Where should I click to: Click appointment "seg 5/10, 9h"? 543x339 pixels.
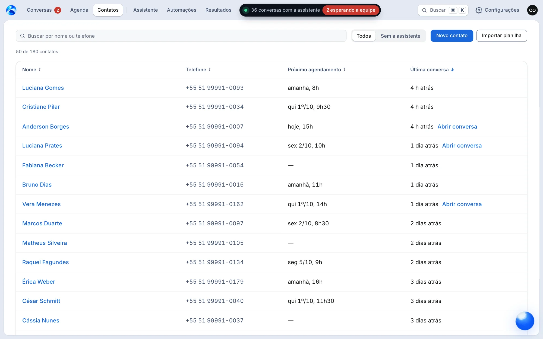[x=305, y=262]
